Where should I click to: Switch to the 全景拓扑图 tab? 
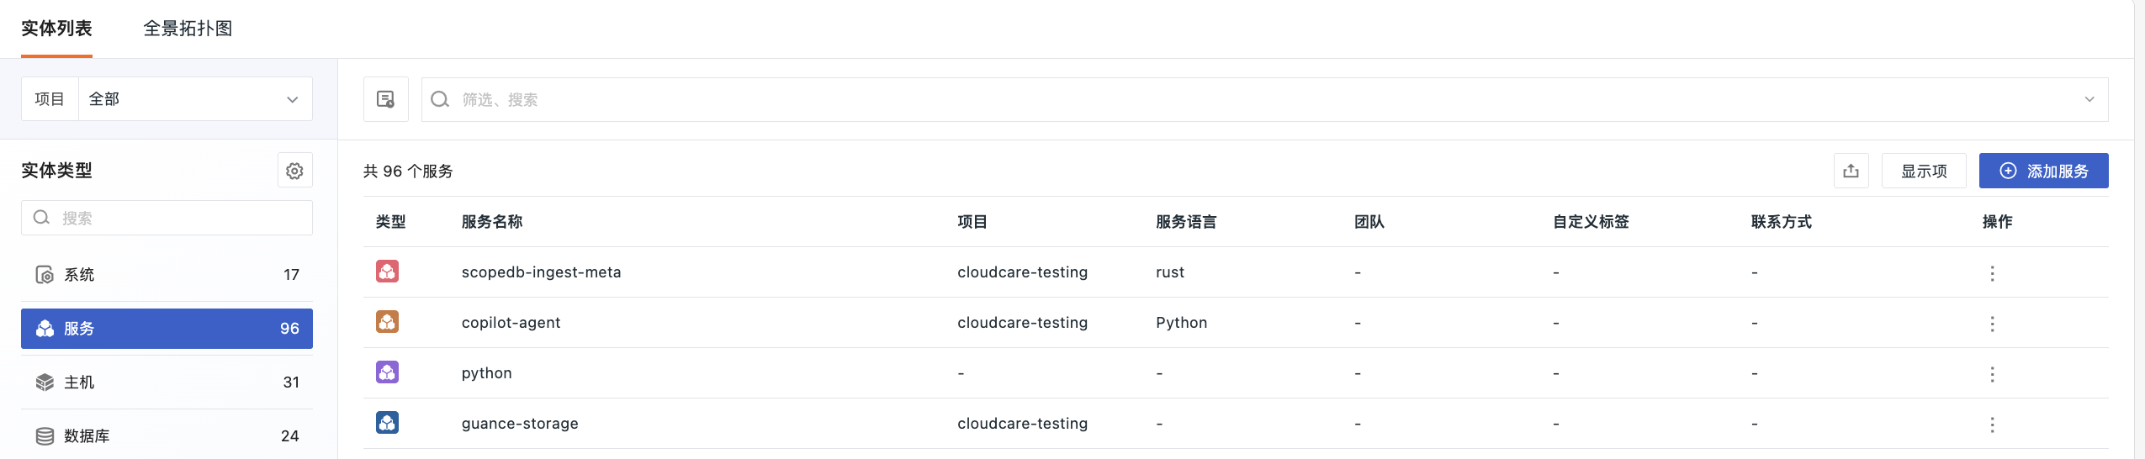pos(188,29)
